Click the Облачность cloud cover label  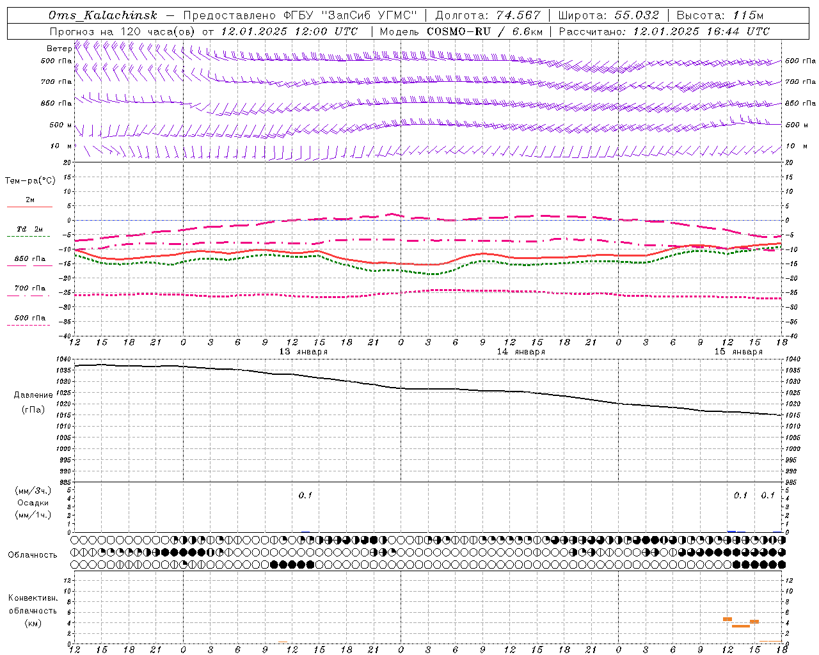[33, 555]
